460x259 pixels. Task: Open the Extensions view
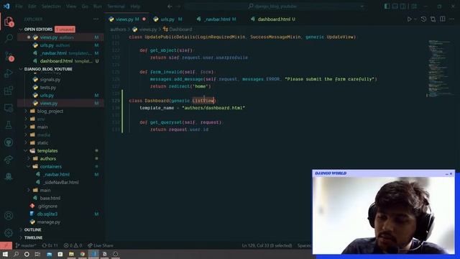pyautogui.click(x=9, y=91)
